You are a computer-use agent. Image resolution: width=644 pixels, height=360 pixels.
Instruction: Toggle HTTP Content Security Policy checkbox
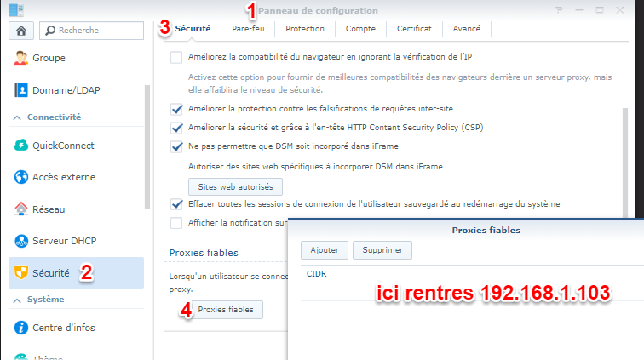[x=176, y=129]
